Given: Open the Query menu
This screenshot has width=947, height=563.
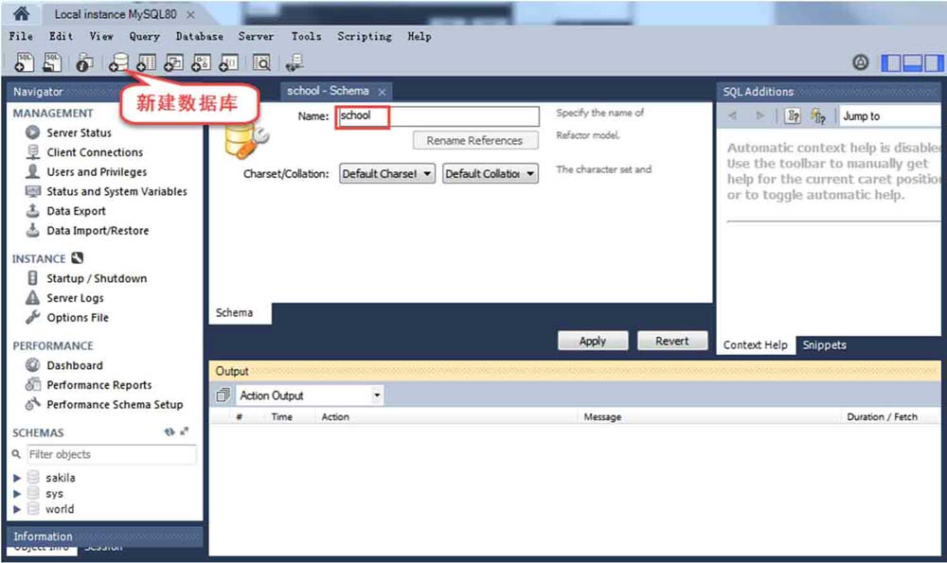Looking at the screenshot, I should 144,36.
